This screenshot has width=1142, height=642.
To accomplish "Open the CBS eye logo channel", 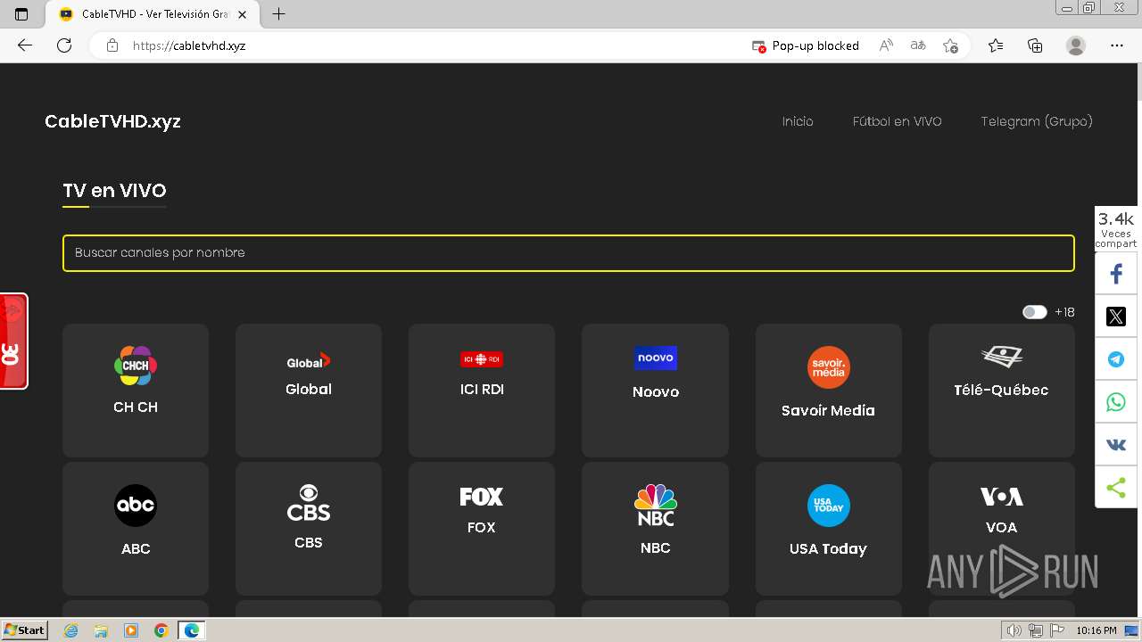I will [x=309, y=503].
